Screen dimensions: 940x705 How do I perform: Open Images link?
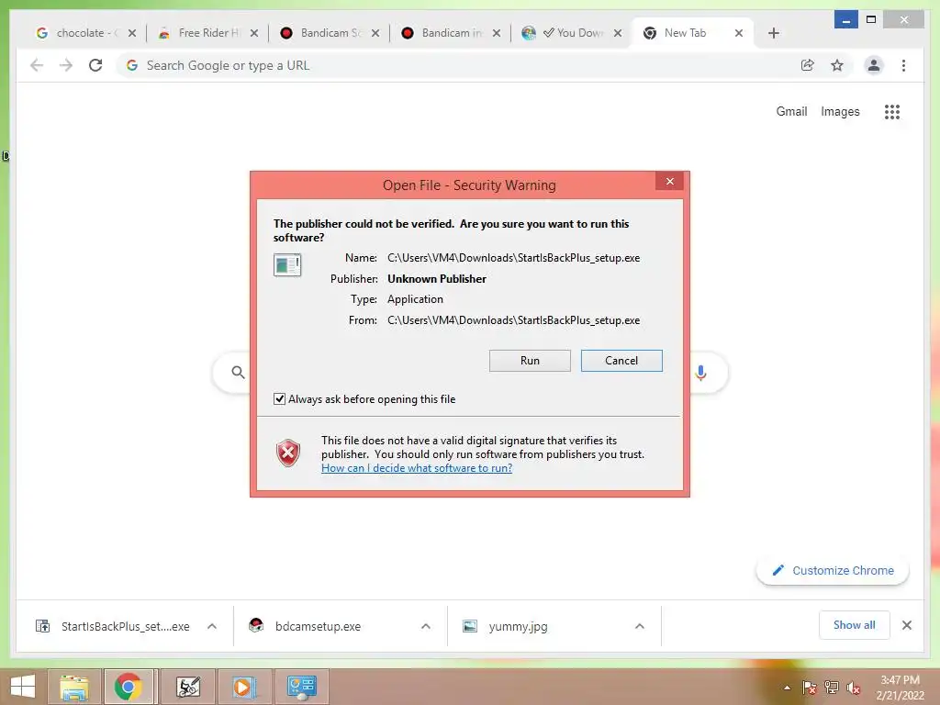[x=840, y=111]
